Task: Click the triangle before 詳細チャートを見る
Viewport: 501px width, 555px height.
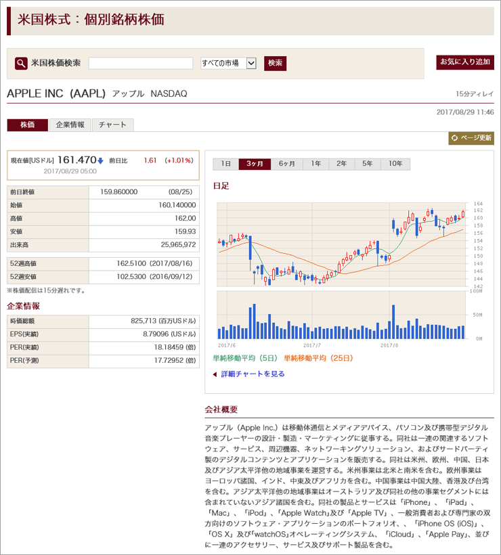Action: [x=215, y=374]
